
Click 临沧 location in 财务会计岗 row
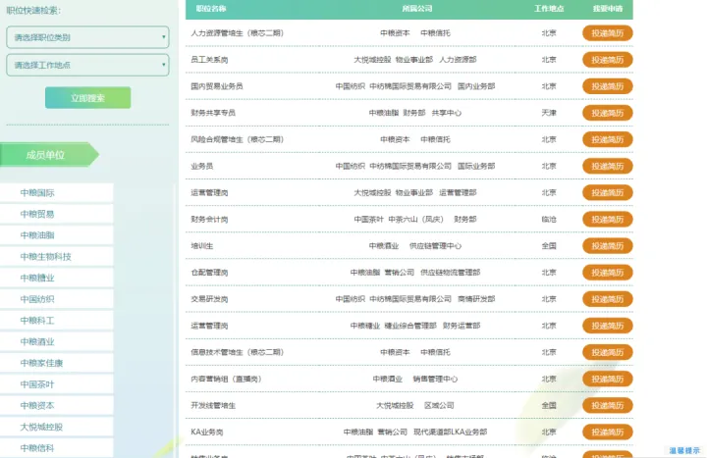pos(549,220)
